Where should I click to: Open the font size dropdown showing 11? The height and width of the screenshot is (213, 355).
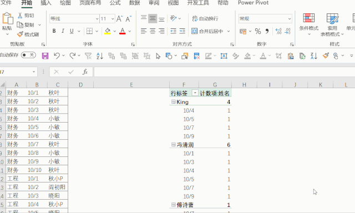pos(113,19)
